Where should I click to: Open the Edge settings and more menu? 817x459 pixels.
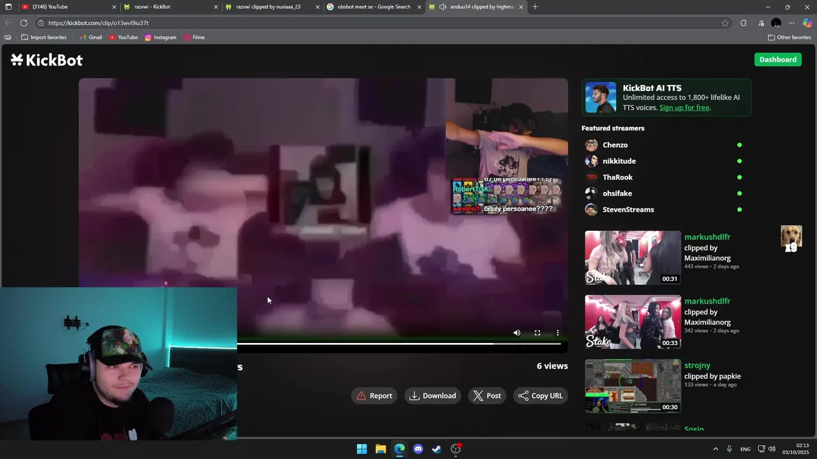[x=791, y=23]
